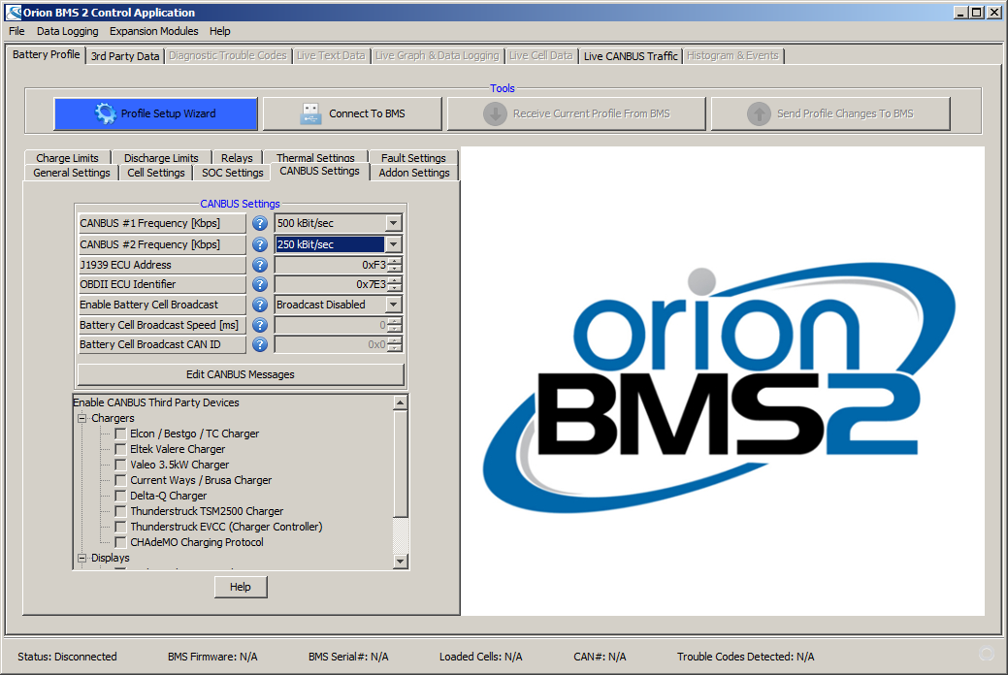1008x675 pixels.
Task: Enable Elcon / Bestgo / TC Charger checkbox
Action: 120,434
